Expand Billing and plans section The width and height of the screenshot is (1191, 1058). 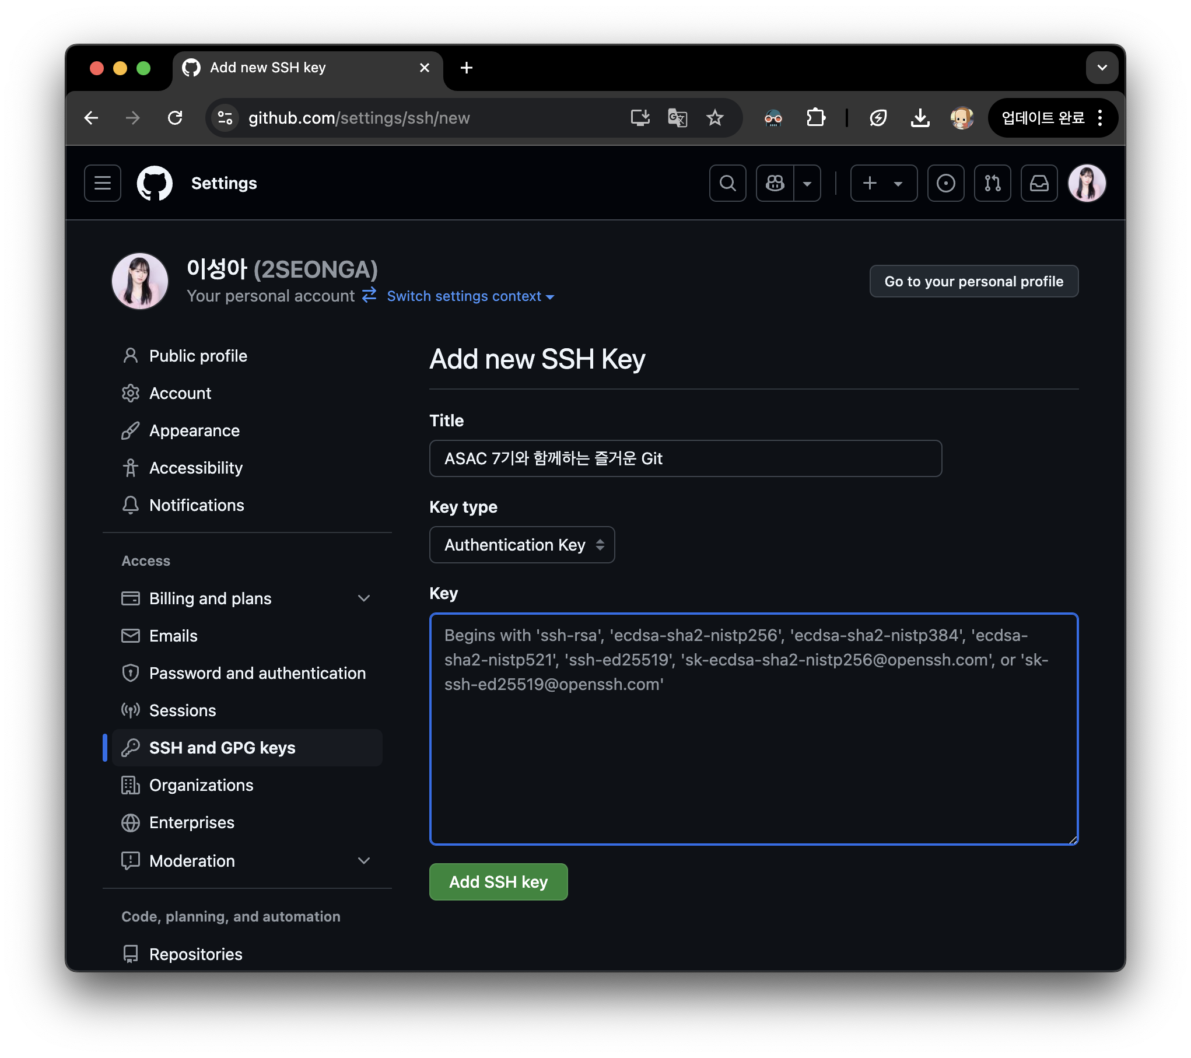pos(364,598)
